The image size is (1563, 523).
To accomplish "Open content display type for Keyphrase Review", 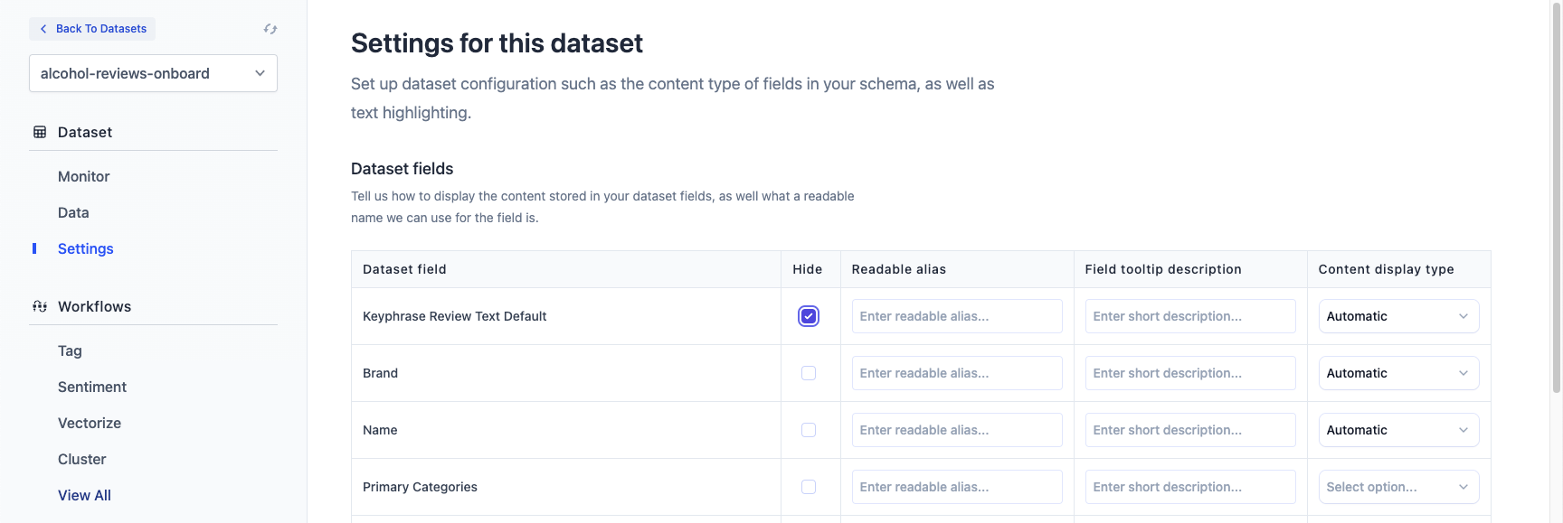I will (1398, 316).
